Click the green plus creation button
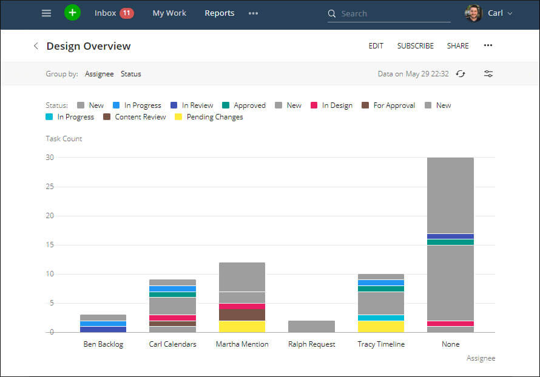Image resolution: width=540 pixels, height=377 pixels. click(72, 12)
